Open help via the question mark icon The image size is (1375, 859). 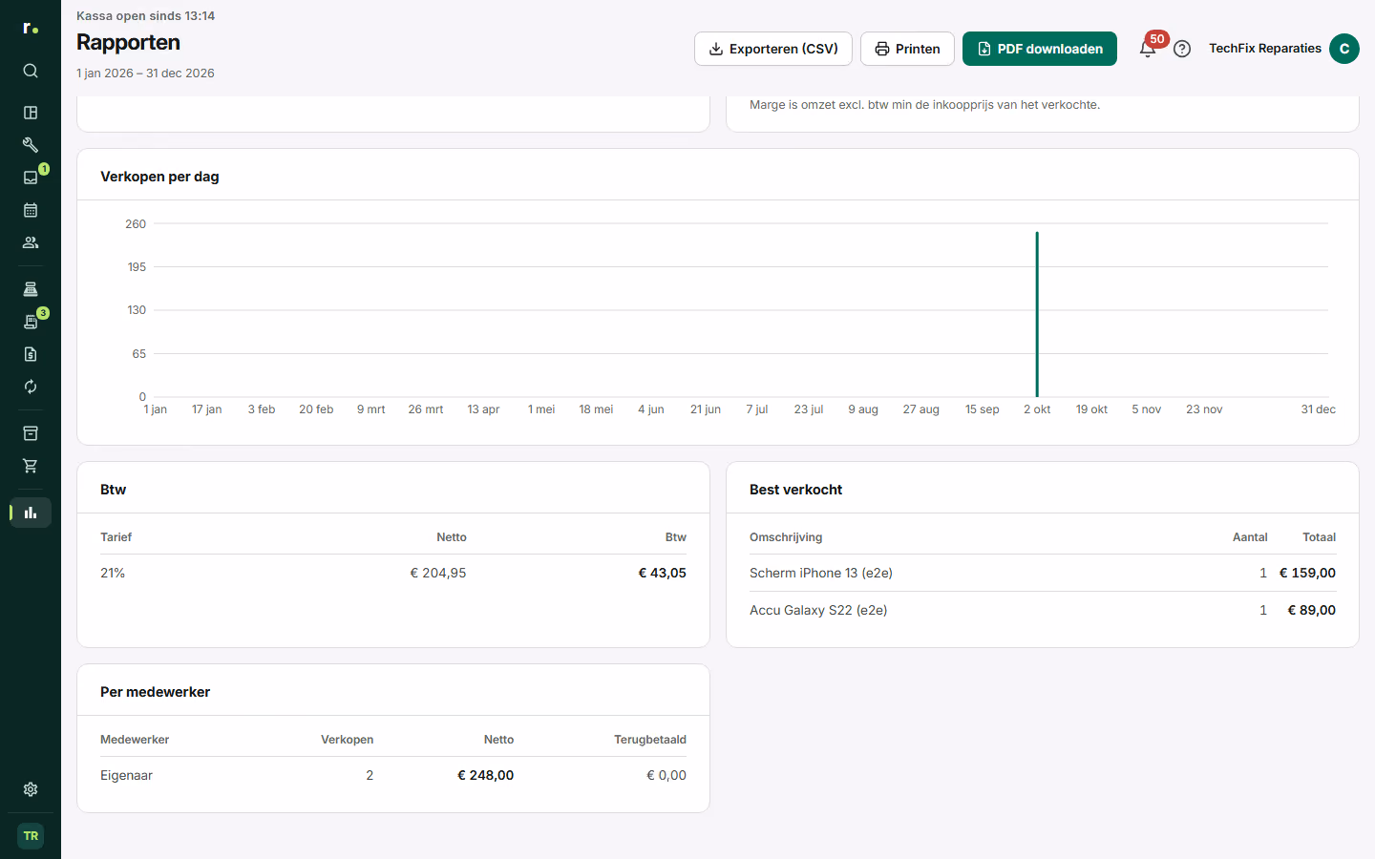coord(1182,49)
